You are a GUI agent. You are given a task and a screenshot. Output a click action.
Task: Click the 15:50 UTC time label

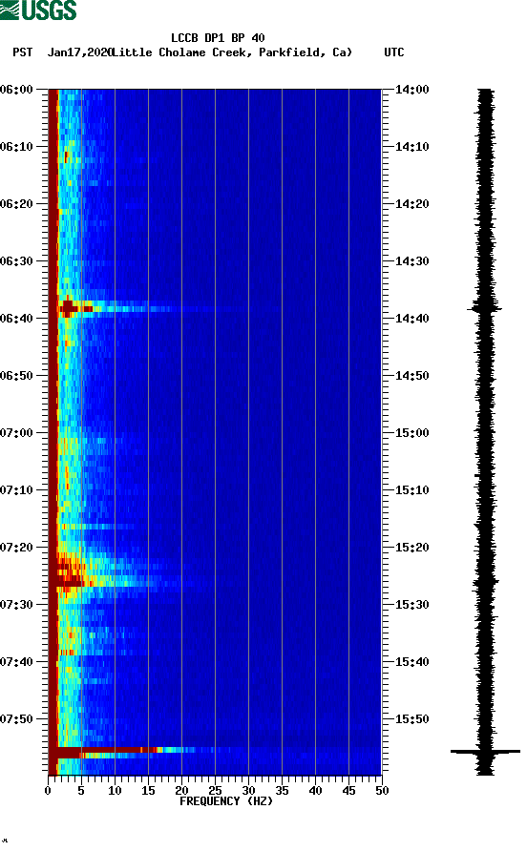(x=411, y=719)
